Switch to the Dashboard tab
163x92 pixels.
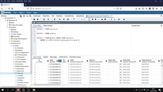coord(37,16)
